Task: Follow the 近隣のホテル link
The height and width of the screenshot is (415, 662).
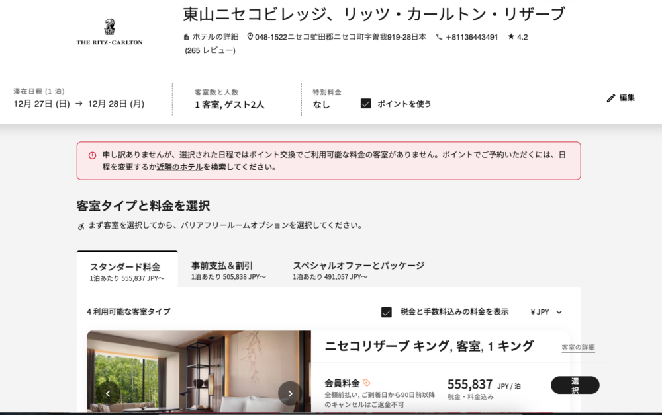Action: pyautogui.click(x=179, y=167)
